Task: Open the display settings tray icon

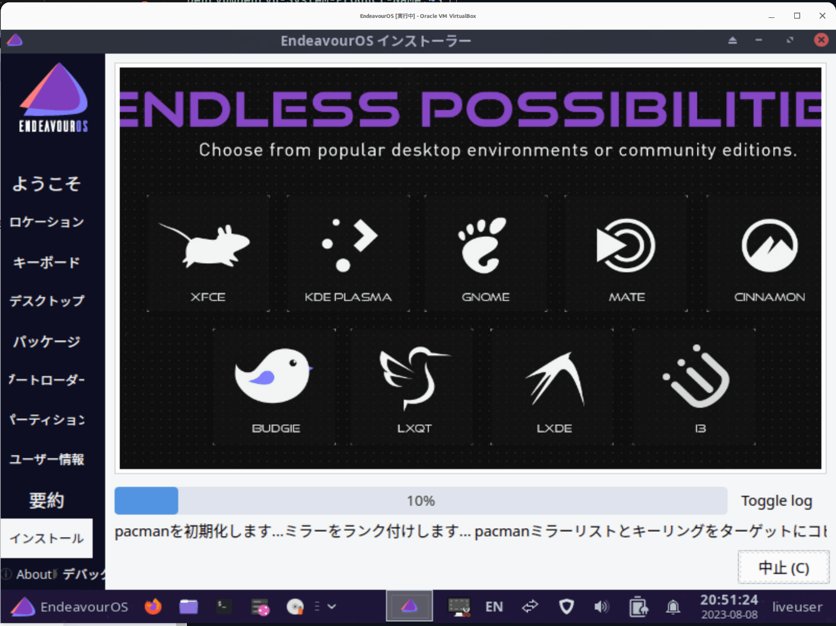Action: click(459, 607)
